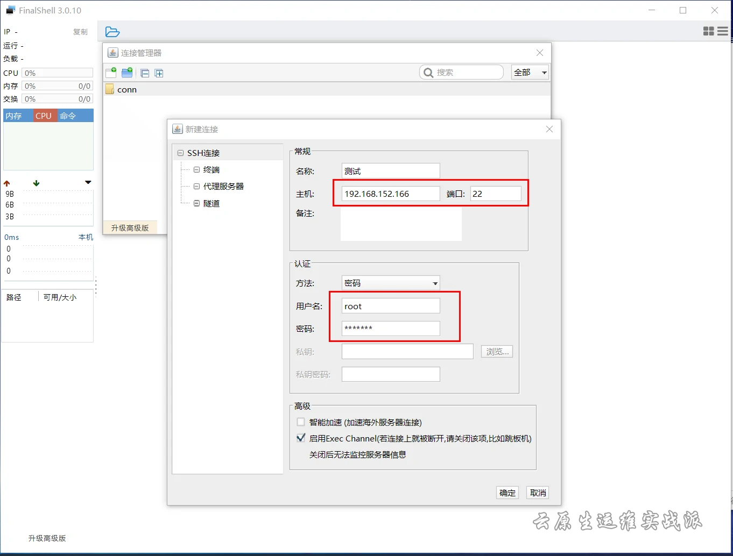
Task: Select 代理服务器 in the settings tree
Action: (x=223, y=186)
